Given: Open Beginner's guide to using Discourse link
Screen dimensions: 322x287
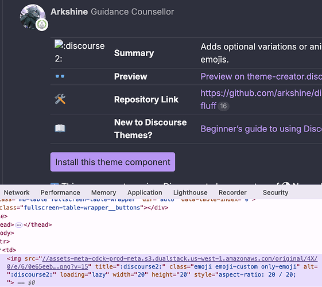Looking at the screenshot, I should pos(261,129).
